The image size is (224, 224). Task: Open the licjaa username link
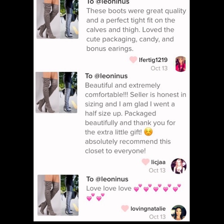158,162
